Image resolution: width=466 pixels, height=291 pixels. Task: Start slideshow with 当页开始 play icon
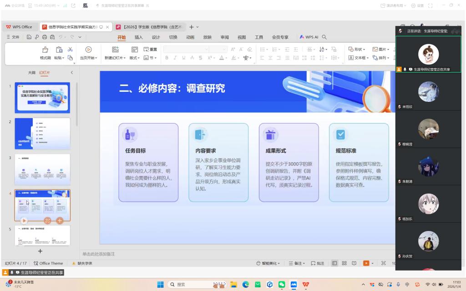[x=89, y=50]
